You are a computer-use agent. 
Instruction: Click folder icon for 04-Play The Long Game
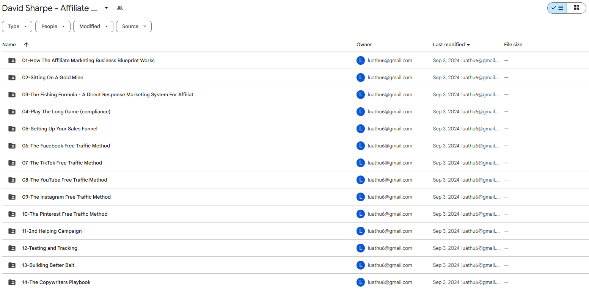pos(12,112)
